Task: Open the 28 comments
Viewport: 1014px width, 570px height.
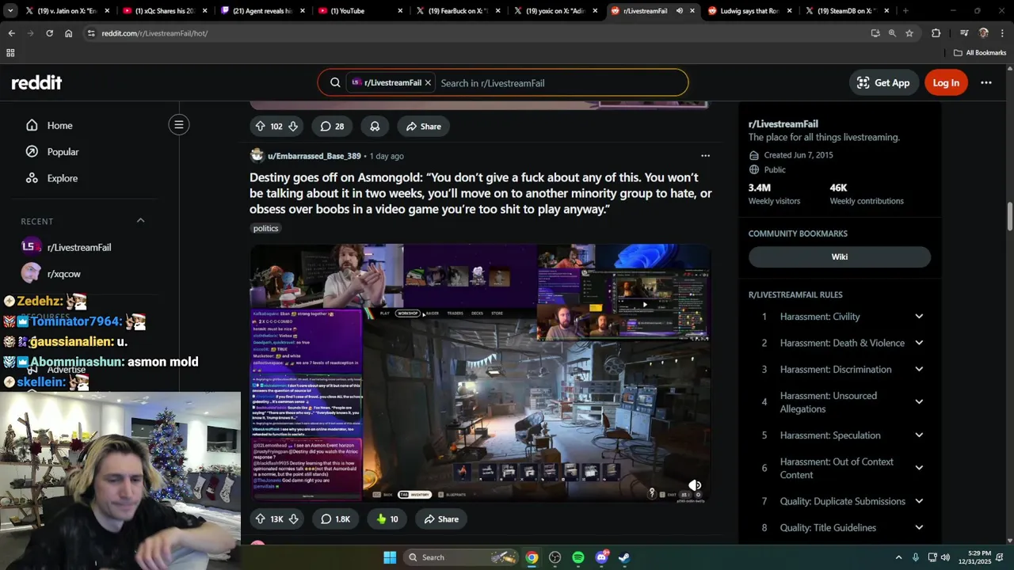Action: pos(332,126)
